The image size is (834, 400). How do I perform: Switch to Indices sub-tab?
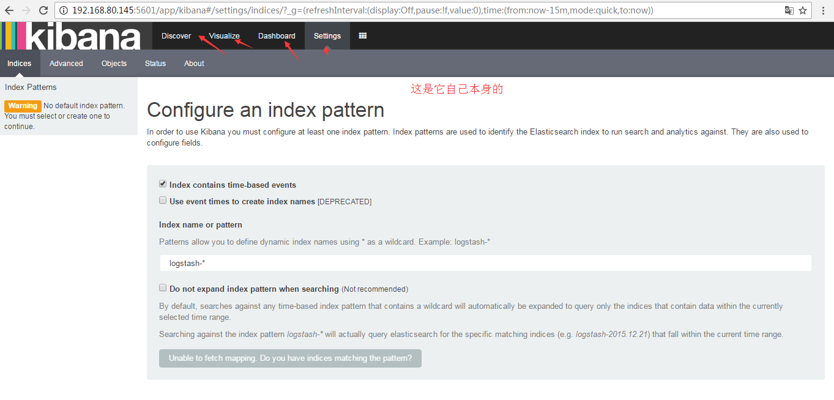click(x=20, y=64)
